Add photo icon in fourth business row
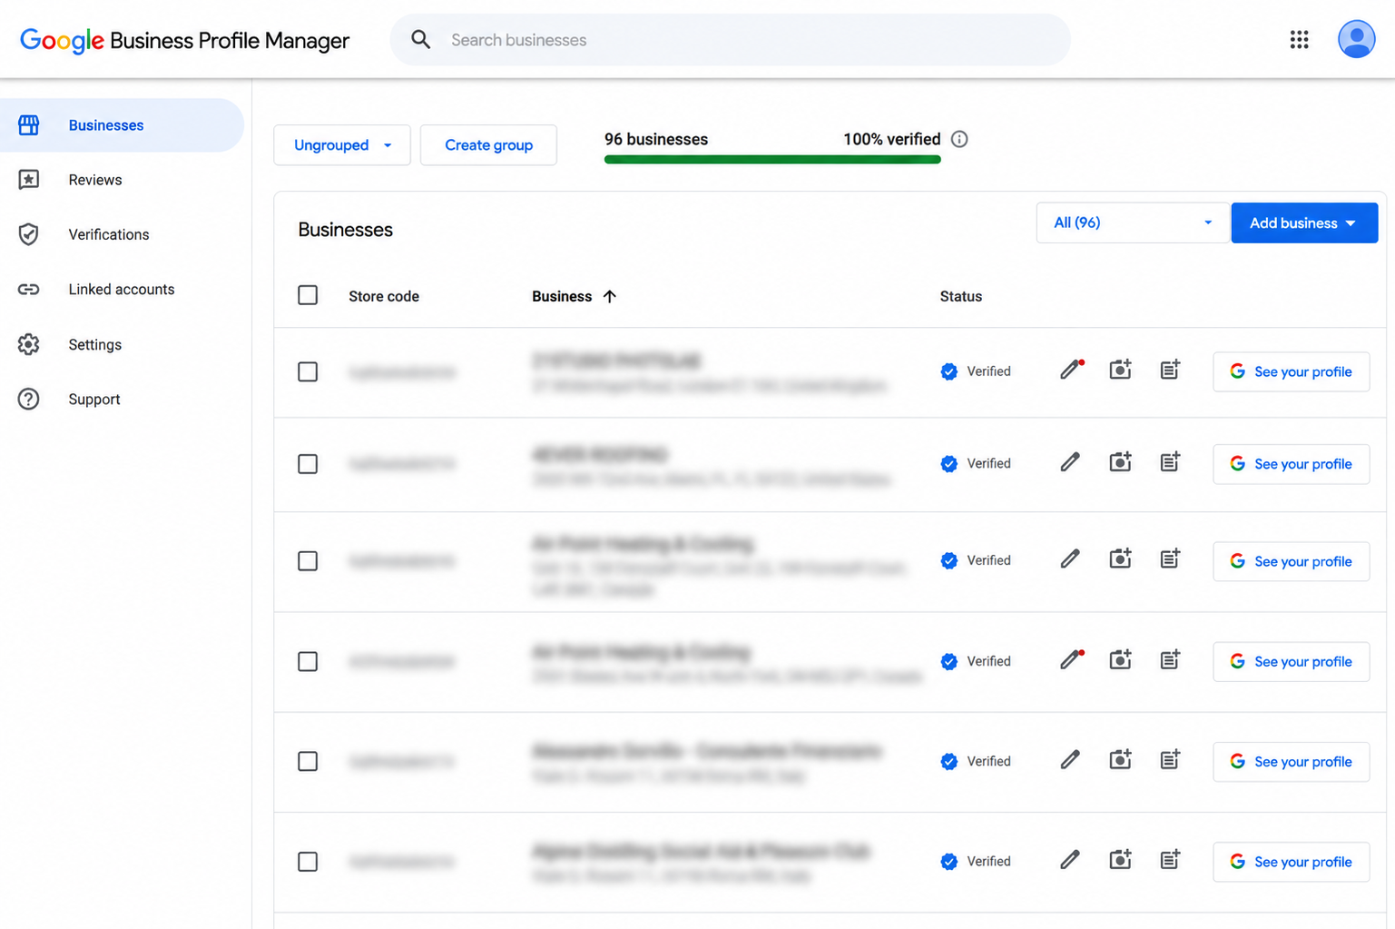Image resolution: width=1395 pixels, height=929 pixels. click(1120, 661)
